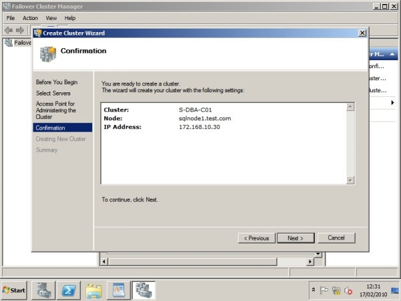
Task: Click the Show Desktop icon
Action: tap(395, 290)
